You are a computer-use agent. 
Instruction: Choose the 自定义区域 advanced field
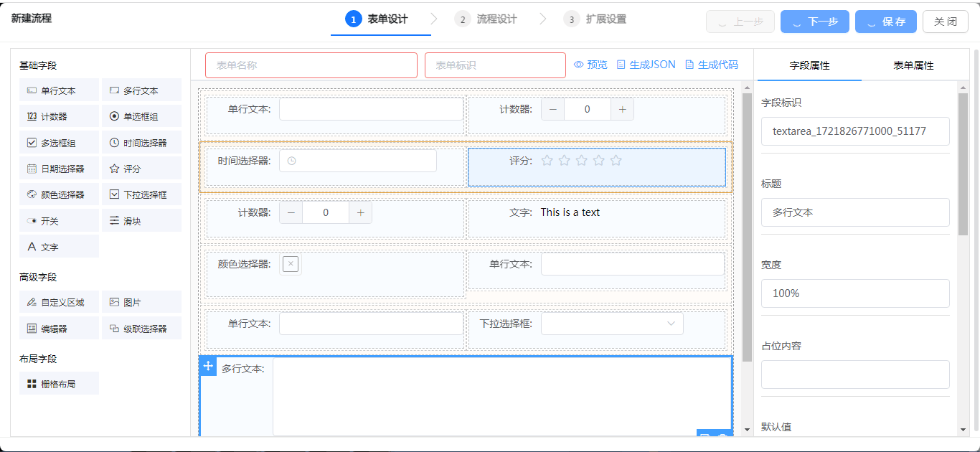click(x=60, y=302)
